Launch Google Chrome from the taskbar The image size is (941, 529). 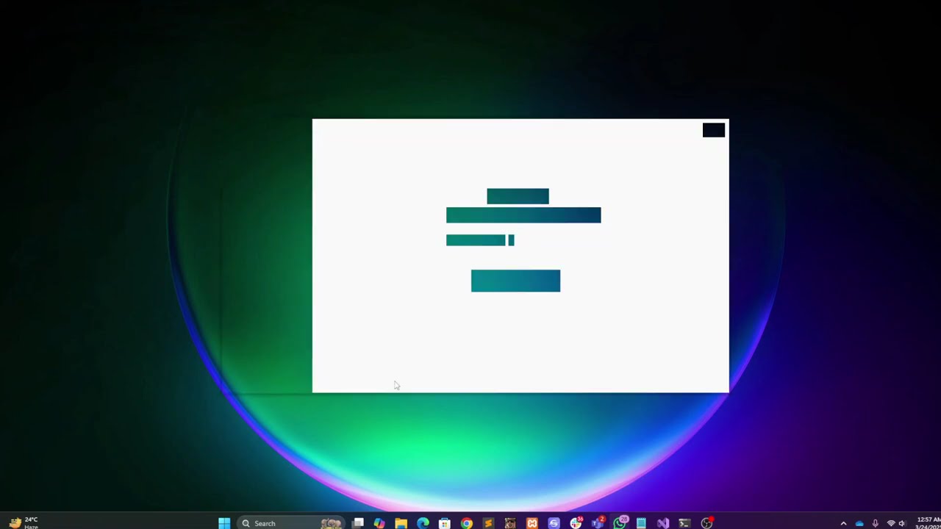tap(466, 523)
